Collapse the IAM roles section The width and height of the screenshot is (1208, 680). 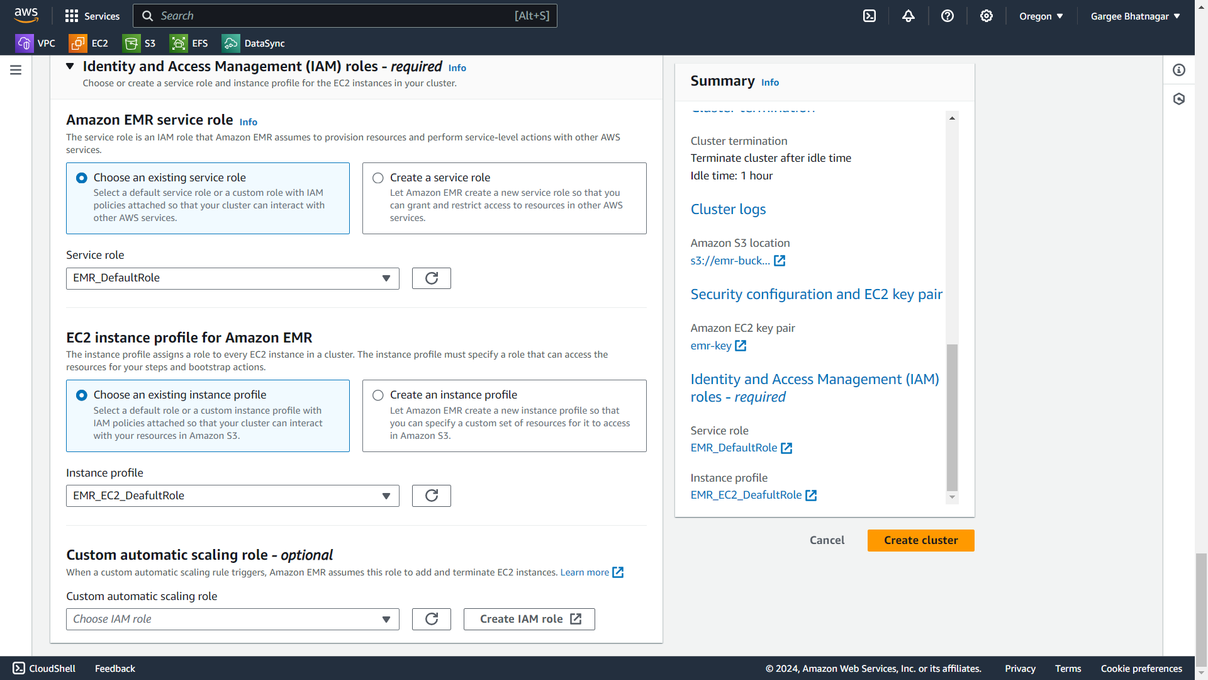click(70, 66)
